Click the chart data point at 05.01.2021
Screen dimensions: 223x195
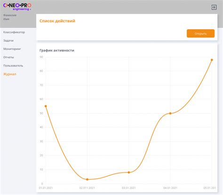pos(212,60)
